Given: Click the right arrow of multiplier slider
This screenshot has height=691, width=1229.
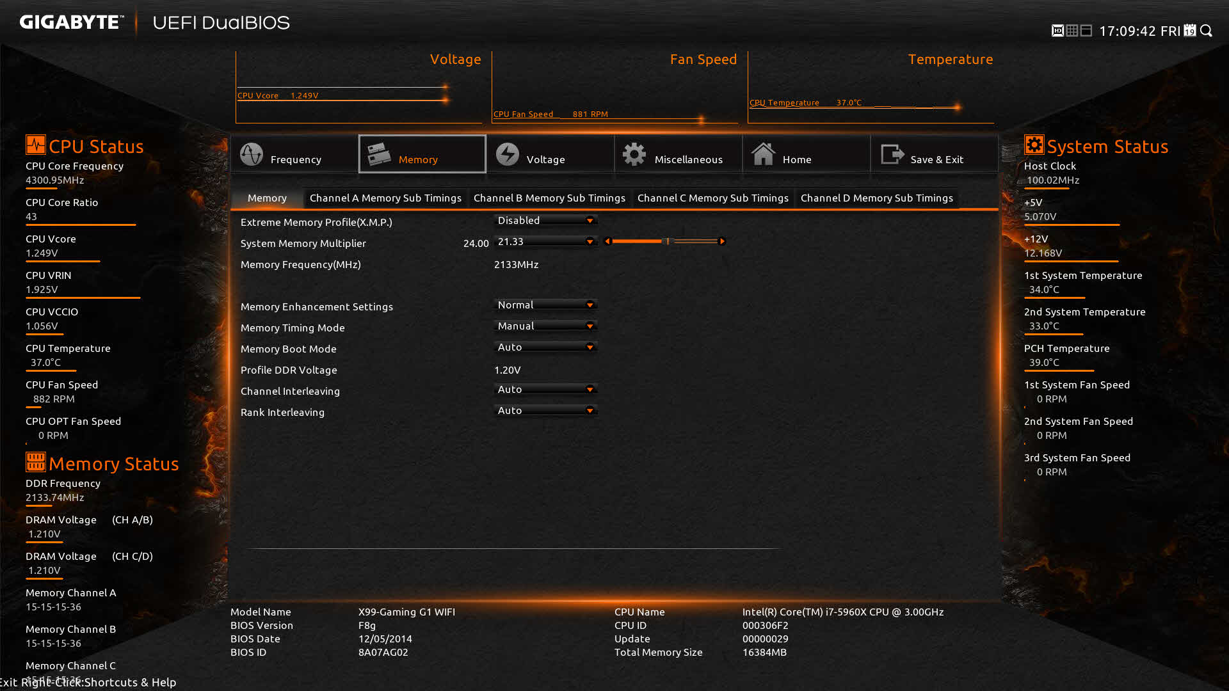Looking at the screenshot, I should pos(722,241).
